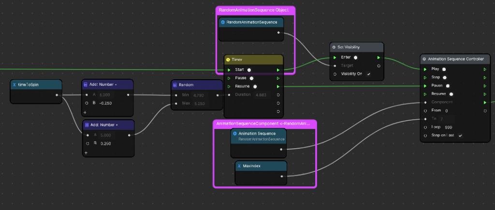The height and width of the screenshot is (210, 495).
Task: Click the RandomAnimationSequence node output port
Action: pyautogui.click(x=278, y=32)
